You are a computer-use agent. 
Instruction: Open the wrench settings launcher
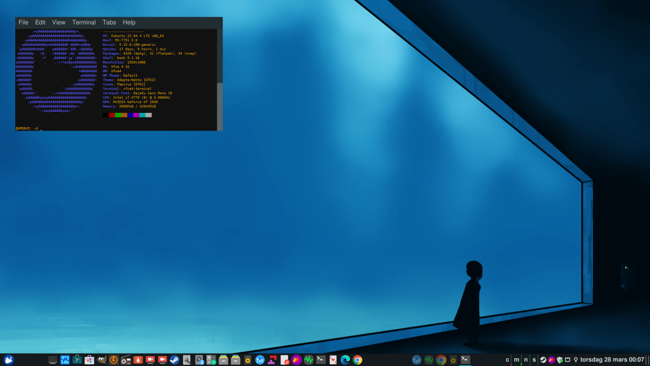187,360
